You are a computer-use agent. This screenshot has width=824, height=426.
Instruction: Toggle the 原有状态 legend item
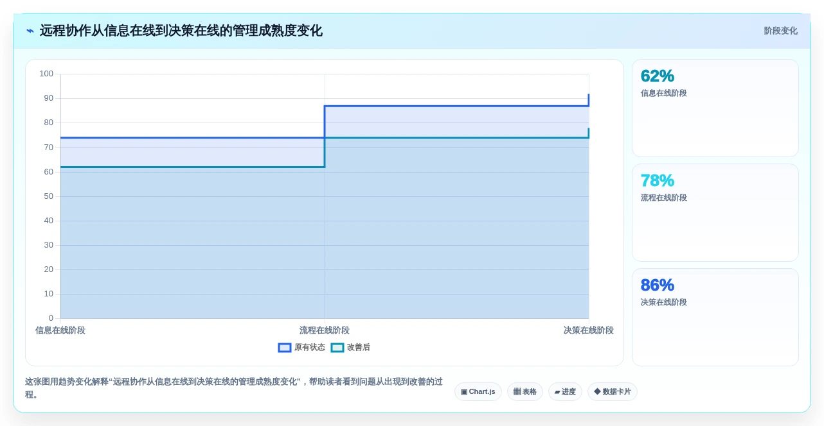pos(301,347)
